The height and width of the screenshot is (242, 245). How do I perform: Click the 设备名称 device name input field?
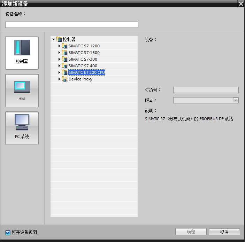(72, 25)
